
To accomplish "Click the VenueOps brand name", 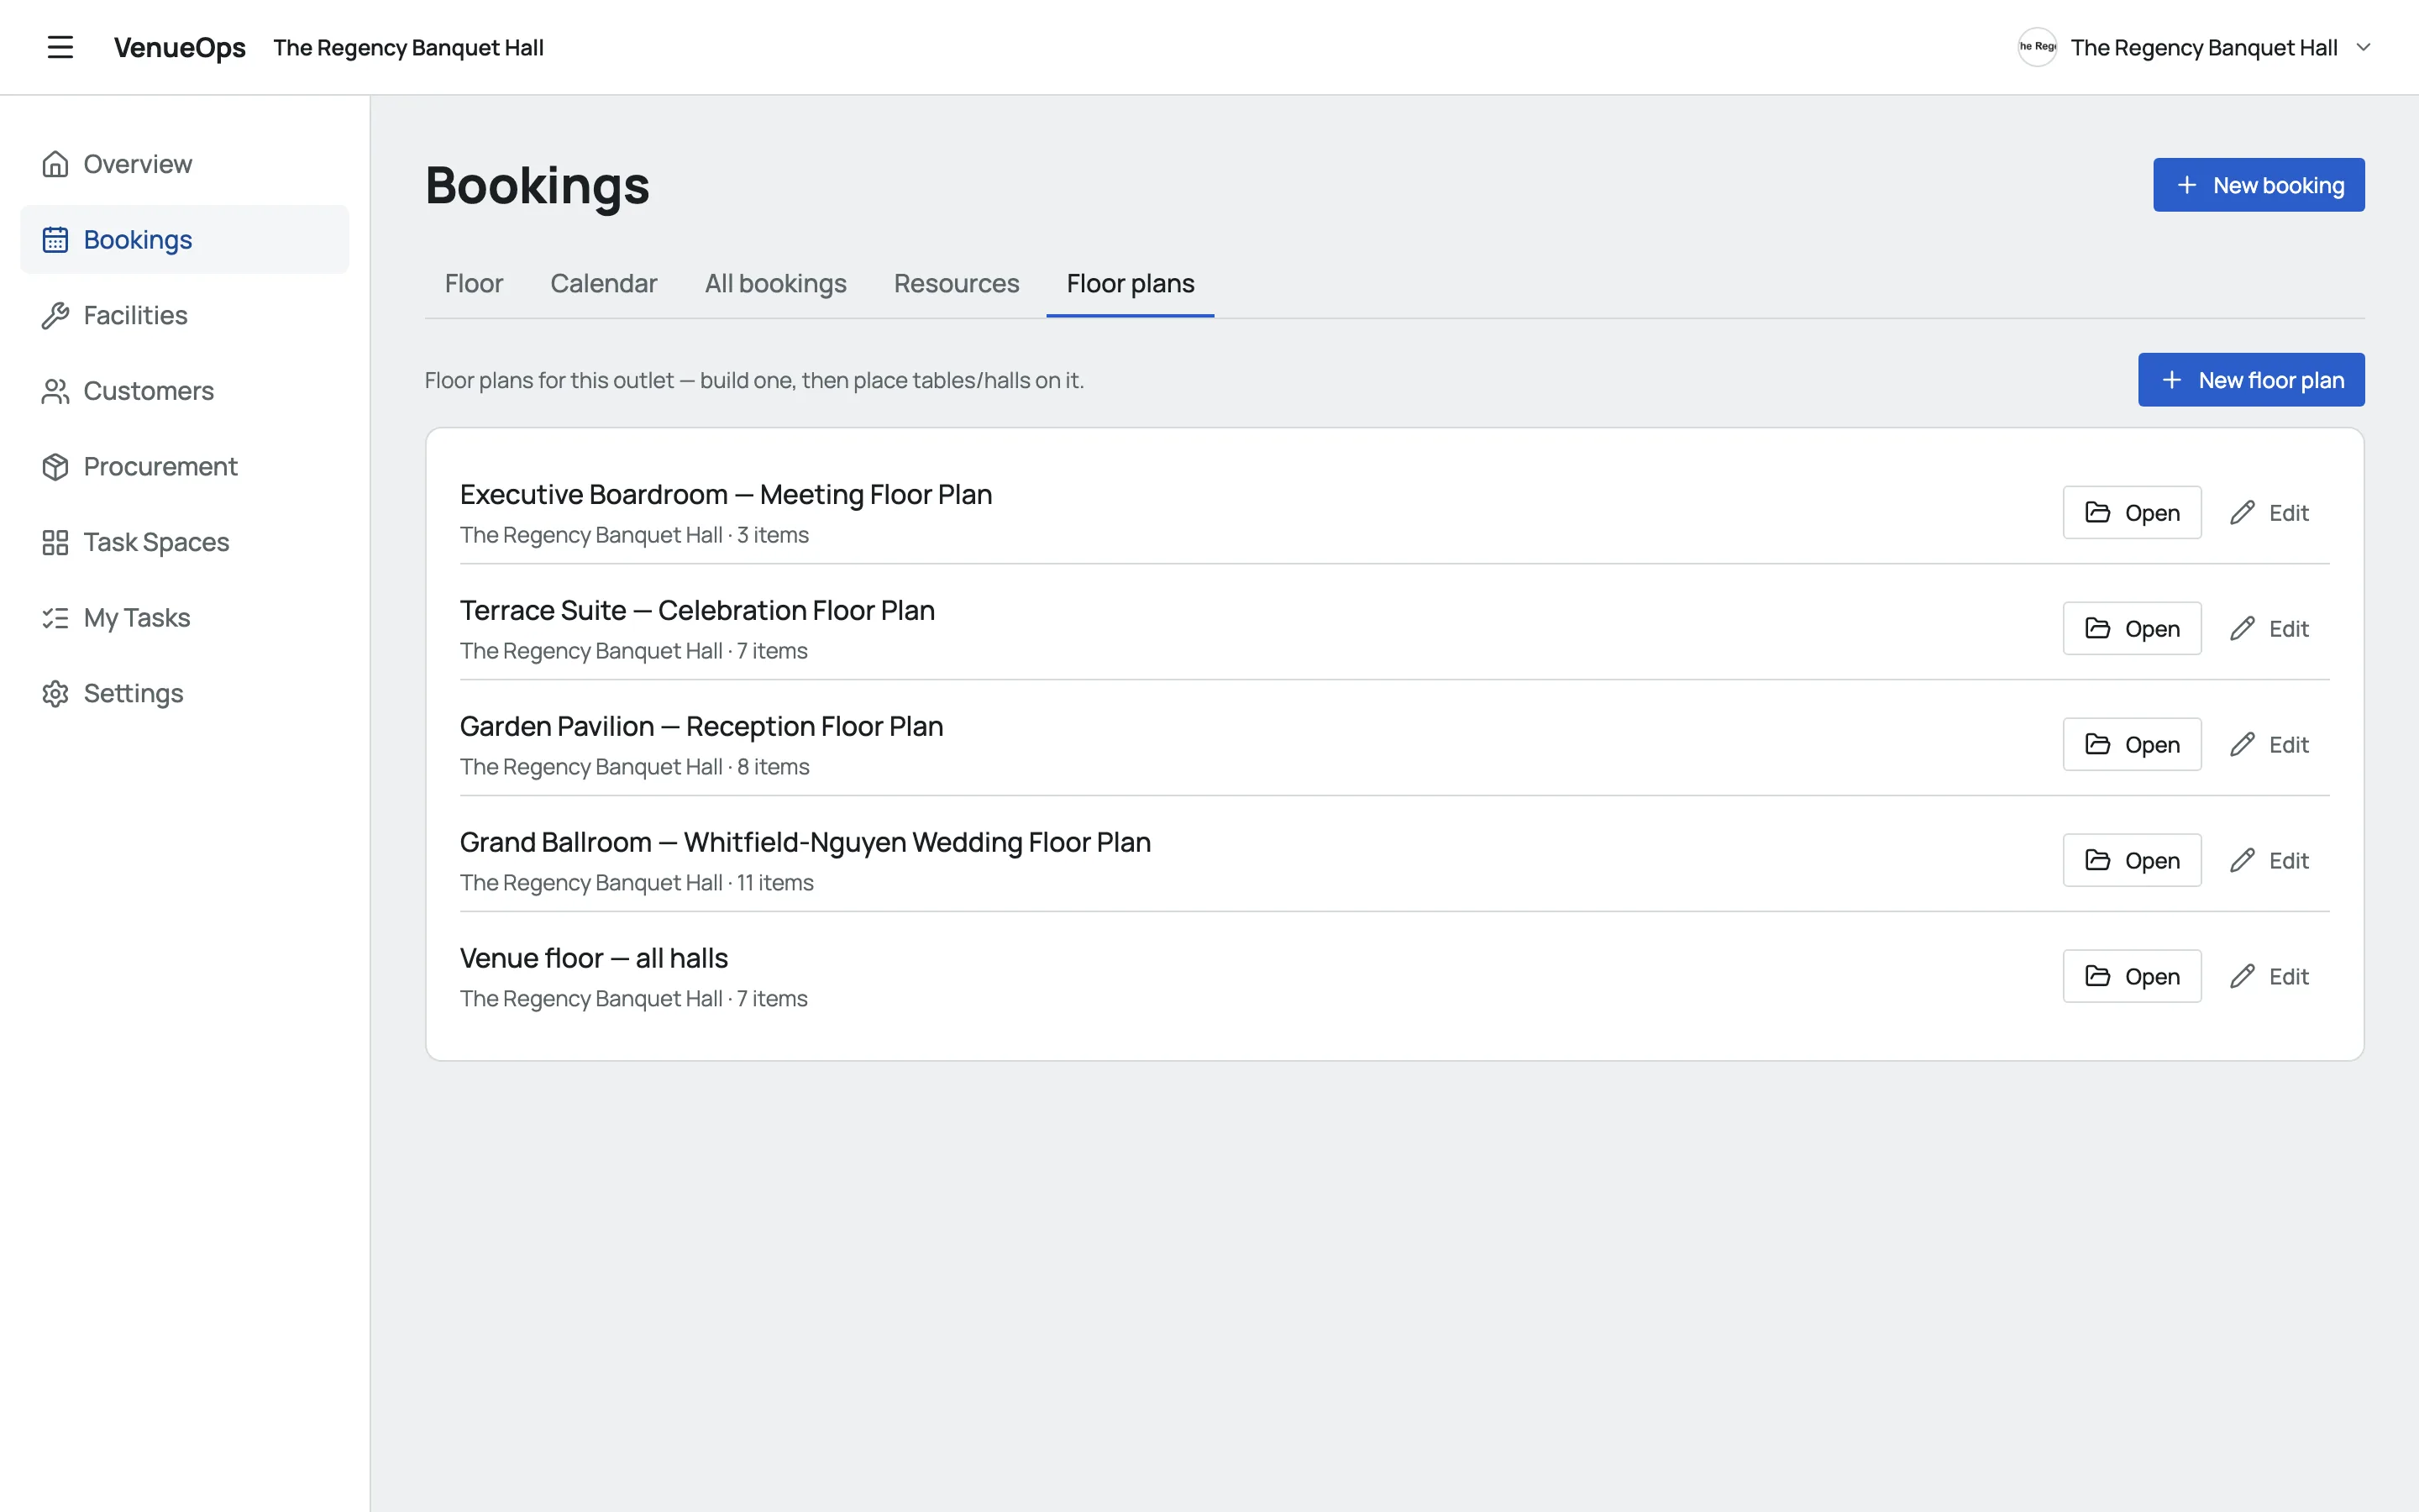I will 180,47.
